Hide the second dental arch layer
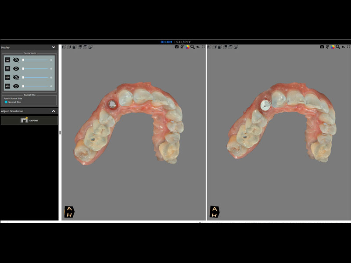 coord(16,68)
